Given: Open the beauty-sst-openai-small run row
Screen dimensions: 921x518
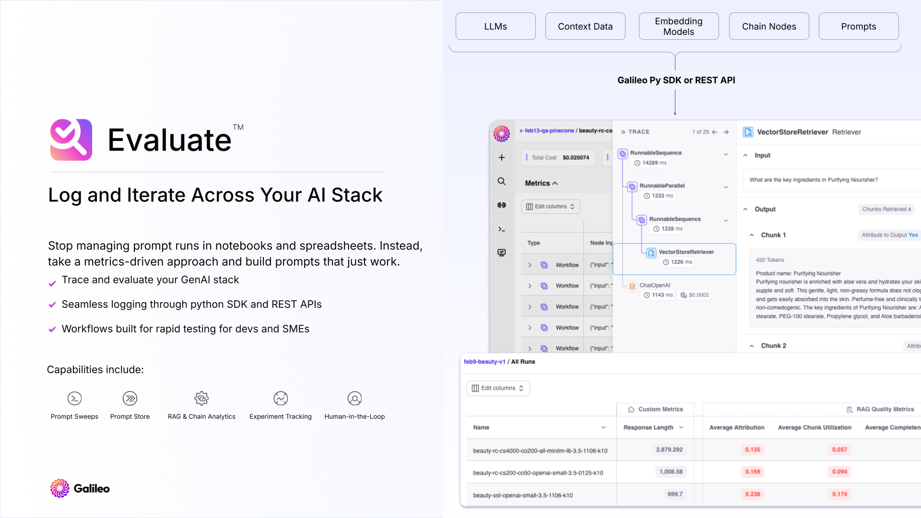Looking at the screenshot, I should coord(522,495).
